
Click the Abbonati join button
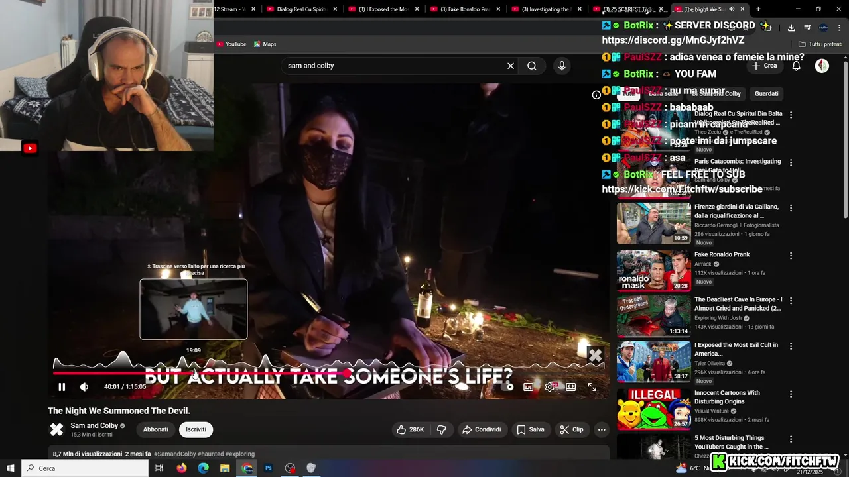(x=156, y=429)
